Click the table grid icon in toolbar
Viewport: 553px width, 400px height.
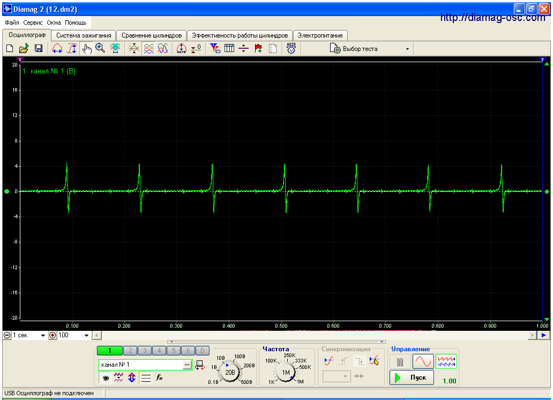(x=229, y=48)
